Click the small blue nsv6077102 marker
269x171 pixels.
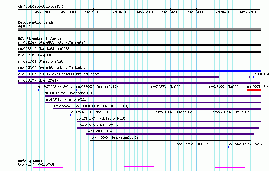pos(177,147)
